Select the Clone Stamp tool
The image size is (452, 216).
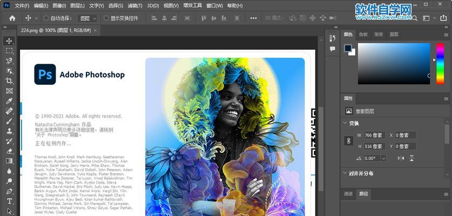[9, 131]
